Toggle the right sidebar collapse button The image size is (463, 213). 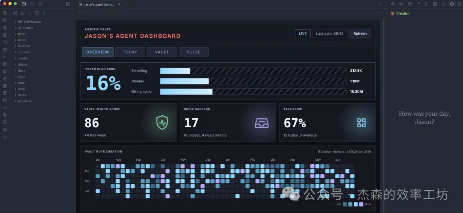[459, 4]
